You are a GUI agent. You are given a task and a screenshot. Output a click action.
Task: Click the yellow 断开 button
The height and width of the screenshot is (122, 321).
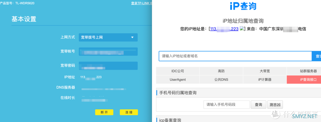click(x=104, y=112)
